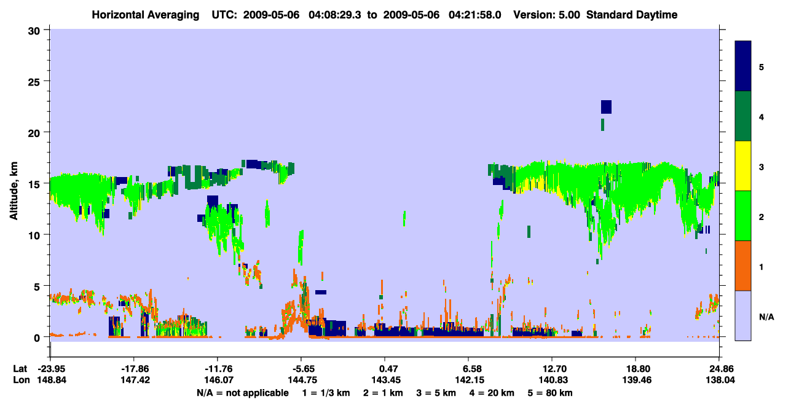This screenshot has width=799, height=410.
Task: Click longitude value 147.42
Action: pyautogui.click(x=134, y=380)
